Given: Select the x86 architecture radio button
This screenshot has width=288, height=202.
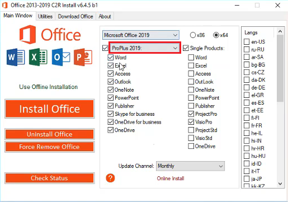Looking at the screenshot, I should 193,35.
